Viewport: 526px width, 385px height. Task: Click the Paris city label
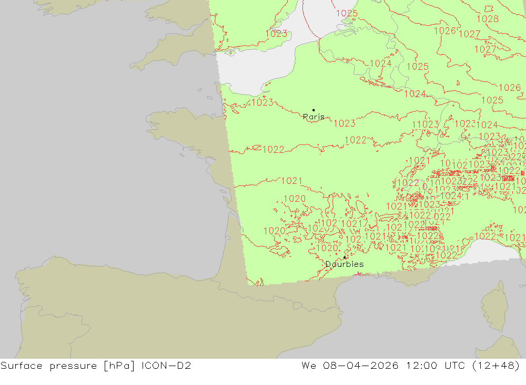pyautogui.click(x=313, y=117)
